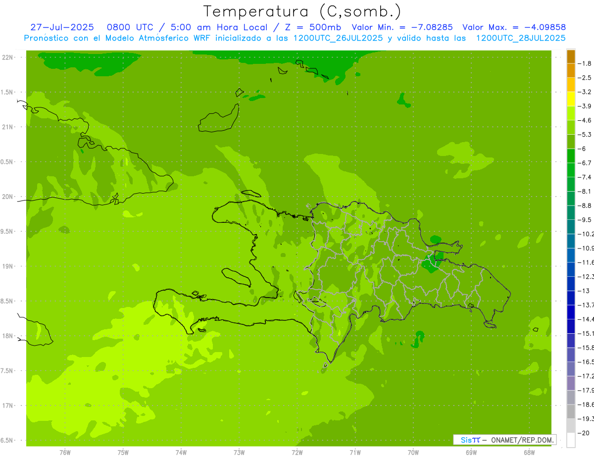Click the "76W" longitude axis label
Image resolution: width=594 pixels, height=459 pixels.
click(65, 453)
